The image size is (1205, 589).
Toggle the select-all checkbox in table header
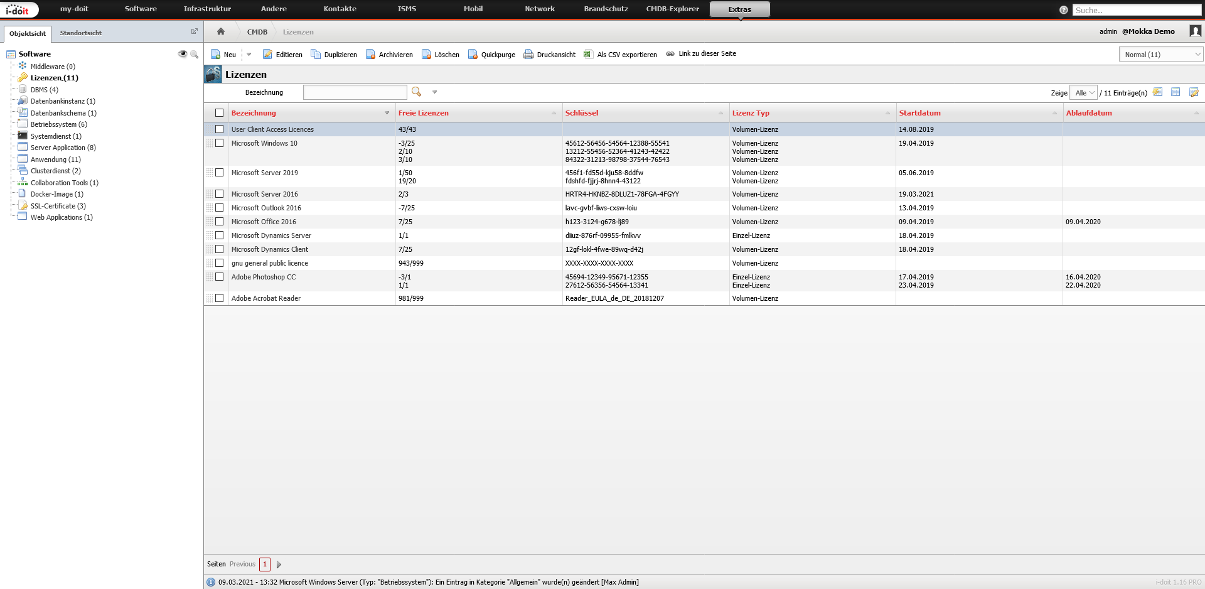220,113
